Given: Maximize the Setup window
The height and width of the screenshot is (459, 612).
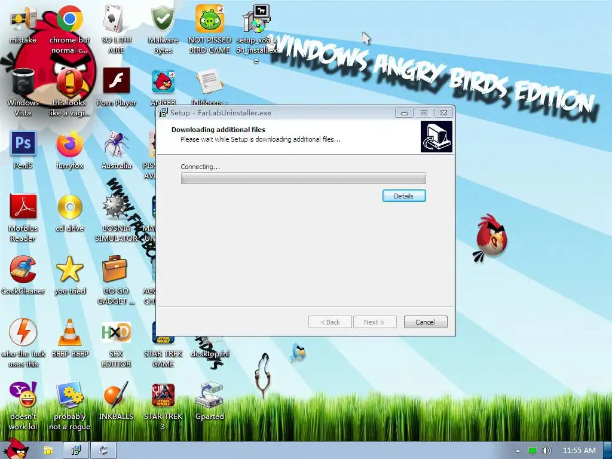Looking at the screenshot, I should coord(424,113).
